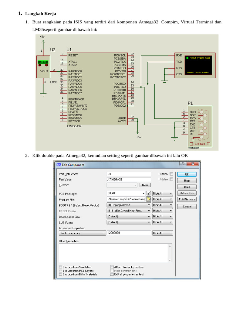Click the Edit Firmware button
This screenshot has height=311, width=233.
point(187,199)
